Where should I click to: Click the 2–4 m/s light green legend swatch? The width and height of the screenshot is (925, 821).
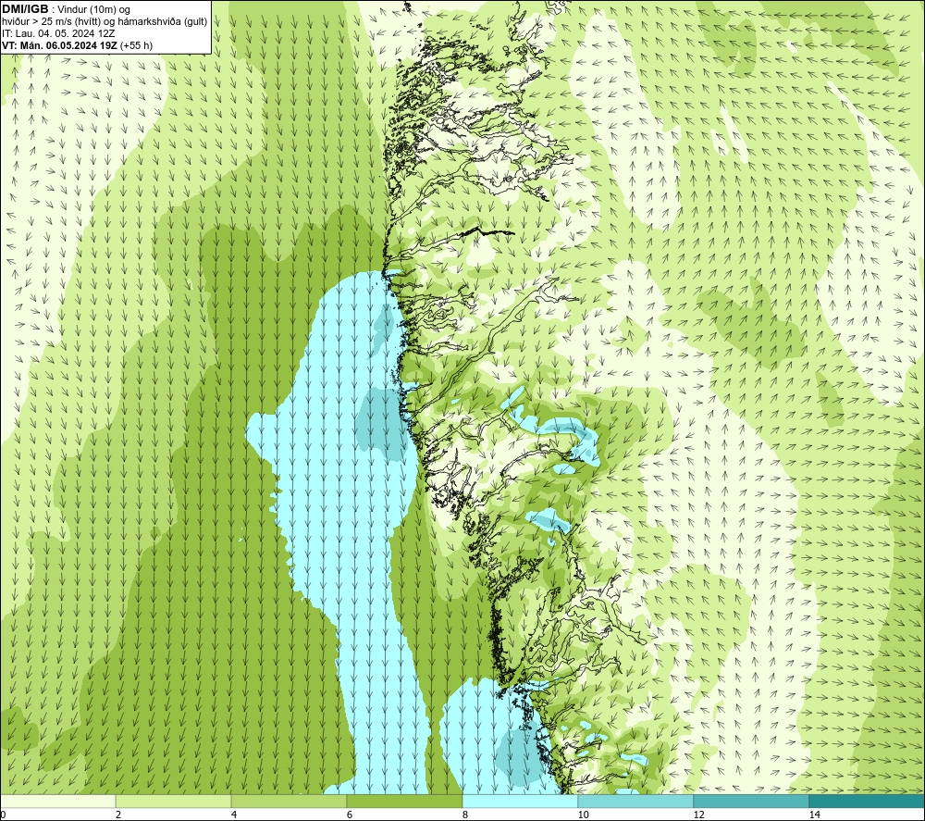point(174,801)
